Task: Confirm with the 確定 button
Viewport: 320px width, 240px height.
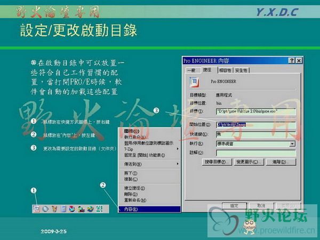Action: [234, 206]
